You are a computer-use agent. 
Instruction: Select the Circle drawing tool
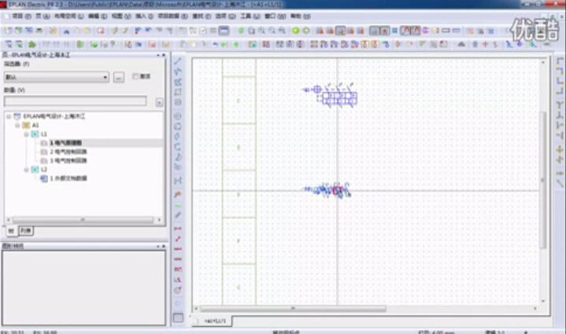[x=178, y=116]
